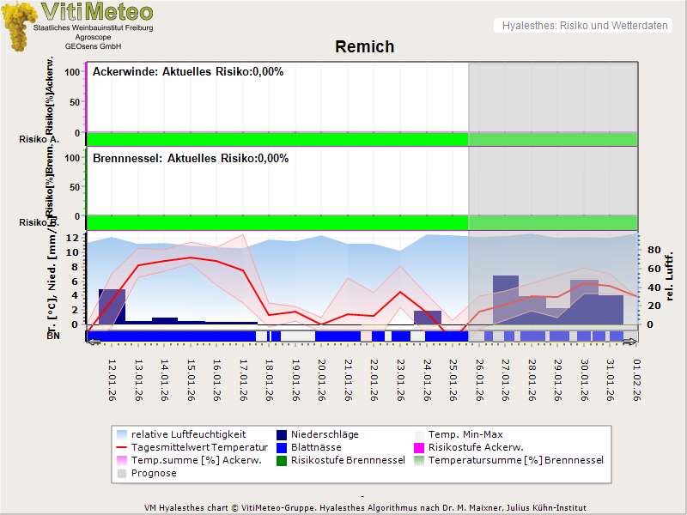Click the gray Prognose legend square

123,473
